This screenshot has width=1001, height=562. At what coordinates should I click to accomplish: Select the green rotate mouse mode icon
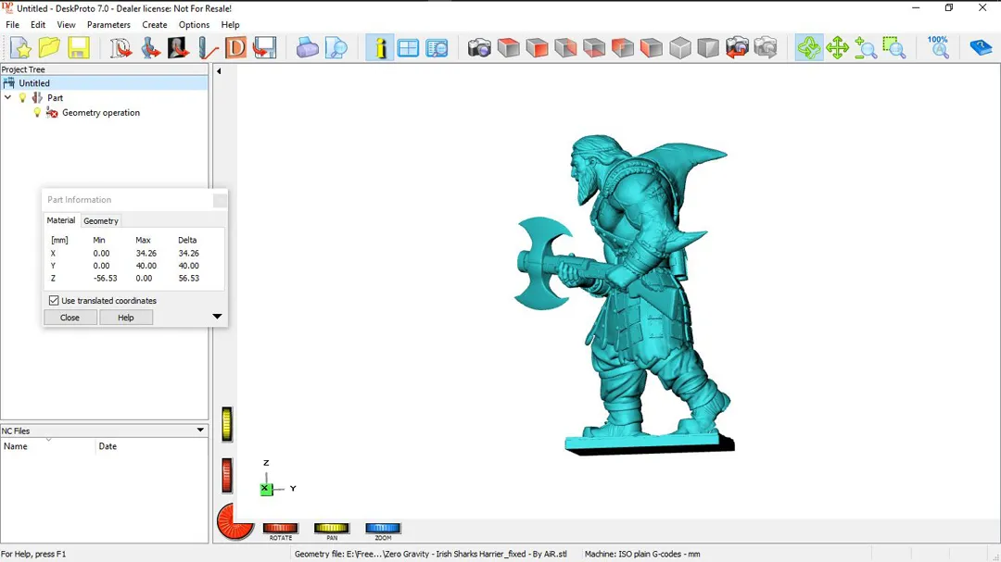pyautogui.click(x=809, y=48)
